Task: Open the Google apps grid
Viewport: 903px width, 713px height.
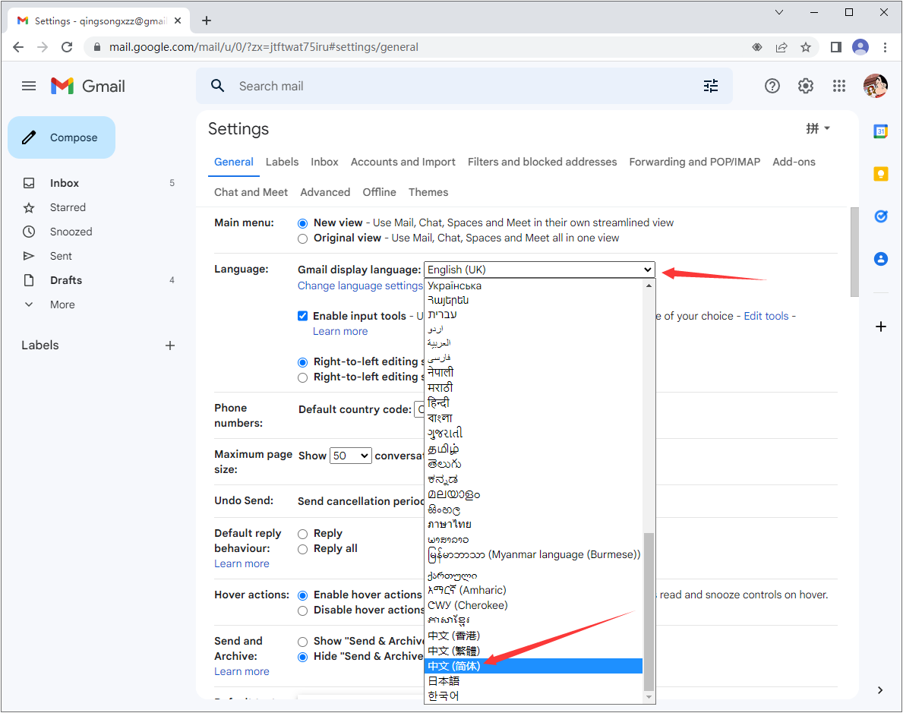Action: tap(839, 86)
